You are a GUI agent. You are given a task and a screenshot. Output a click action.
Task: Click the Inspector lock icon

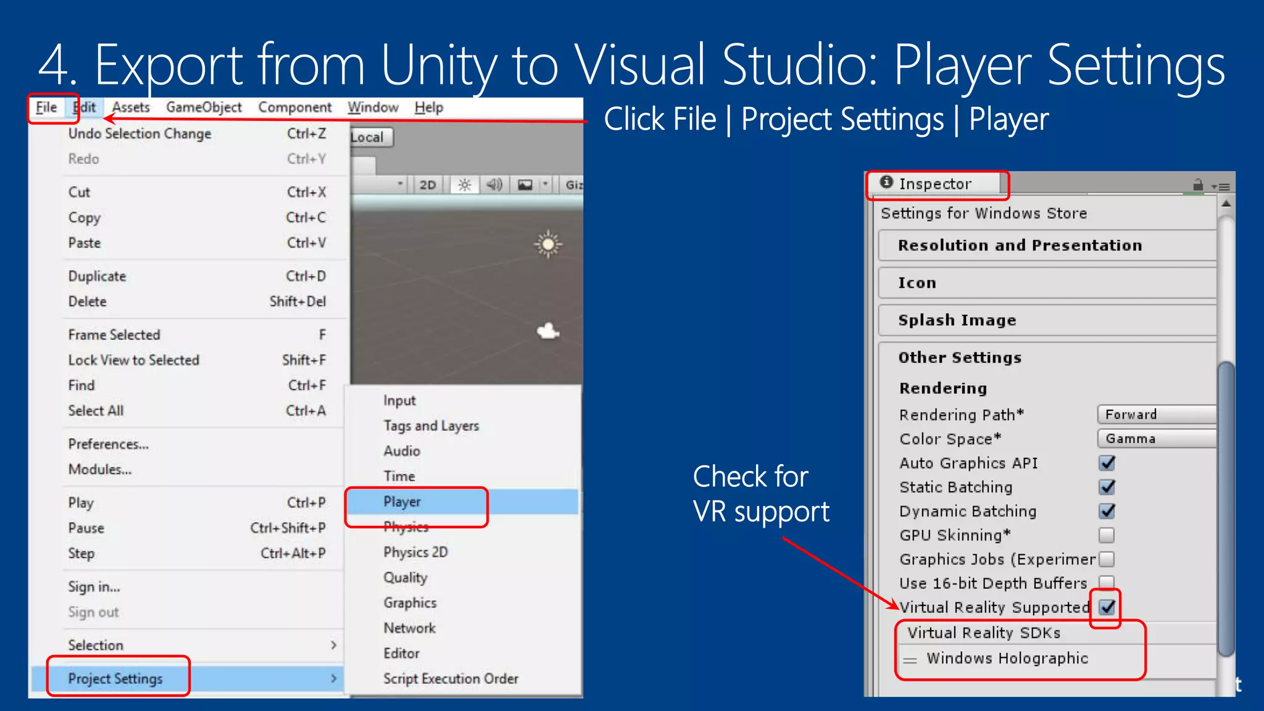[1198, 185]
